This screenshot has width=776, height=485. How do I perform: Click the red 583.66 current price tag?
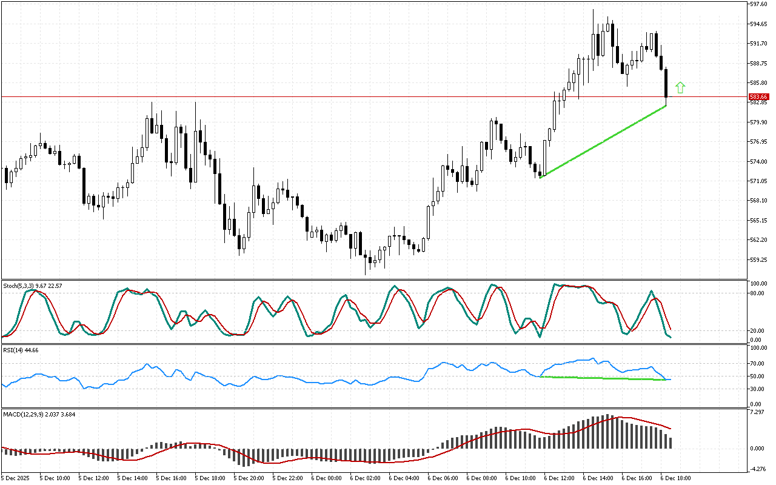[758, 97]
